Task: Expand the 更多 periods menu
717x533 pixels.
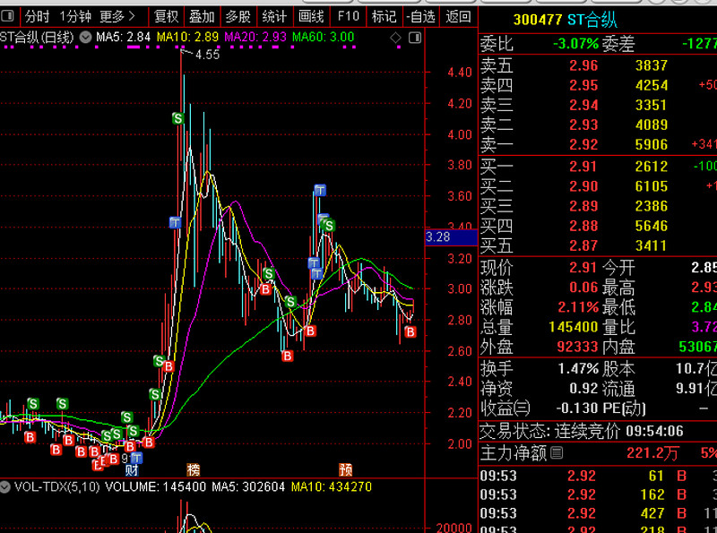Action: tap(117, 17)
